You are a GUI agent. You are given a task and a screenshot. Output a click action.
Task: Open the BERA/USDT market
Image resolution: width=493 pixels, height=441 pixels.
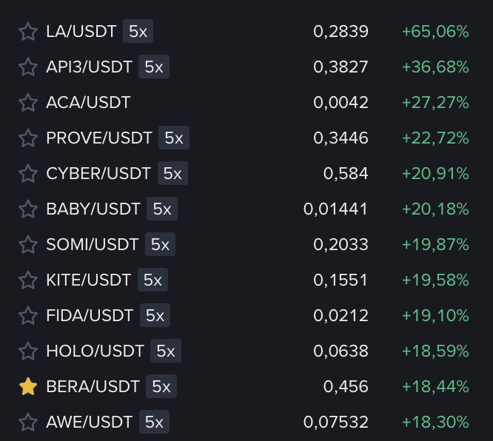pos(93,387)
